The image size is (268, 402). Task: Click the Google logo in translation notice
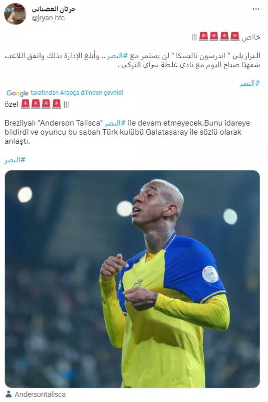coord(17,93)
